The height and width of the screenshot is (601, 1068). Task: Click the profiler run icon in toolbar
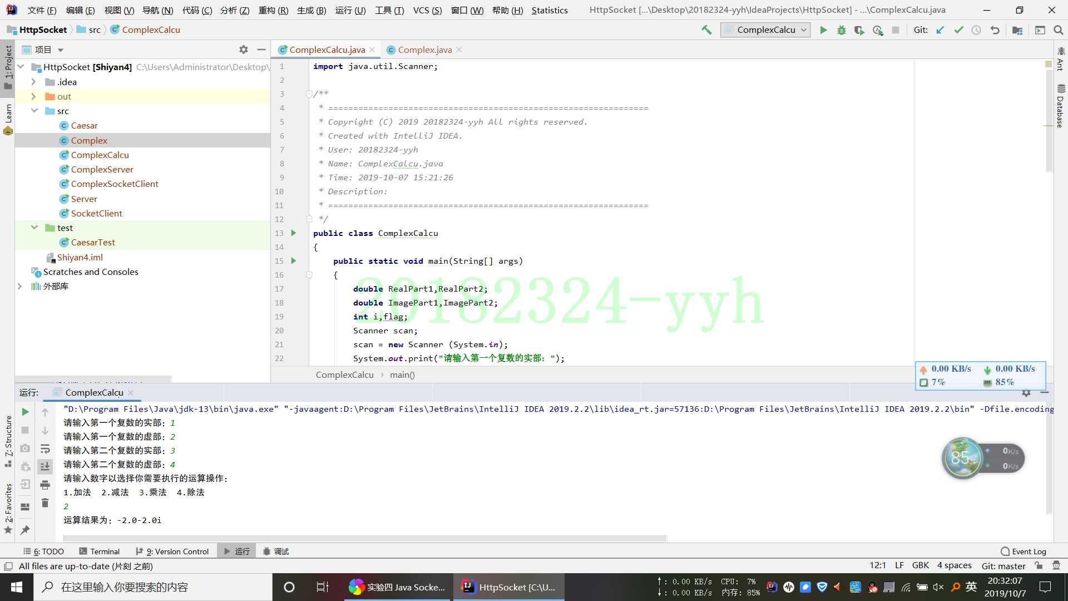(878, 30)
